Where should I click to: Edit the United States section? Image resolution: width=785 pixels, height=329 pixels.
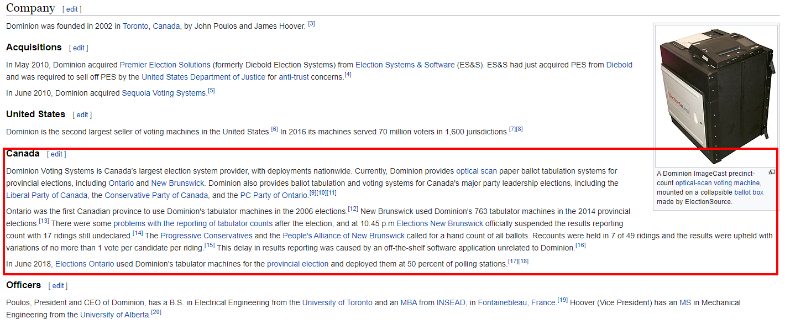82,115
